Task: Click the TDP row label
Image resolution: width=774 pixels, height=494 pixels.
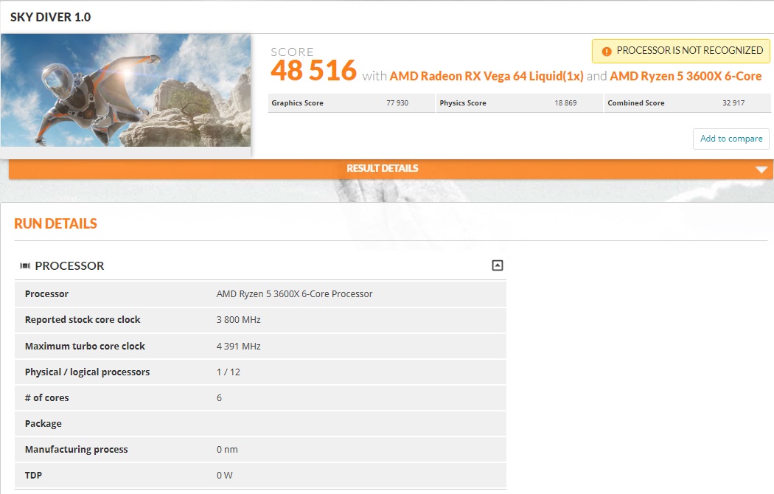Action: (33, 476)
